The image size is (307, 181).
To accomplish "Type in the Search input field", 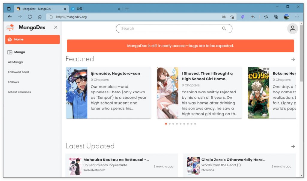I will pos(168,29).
